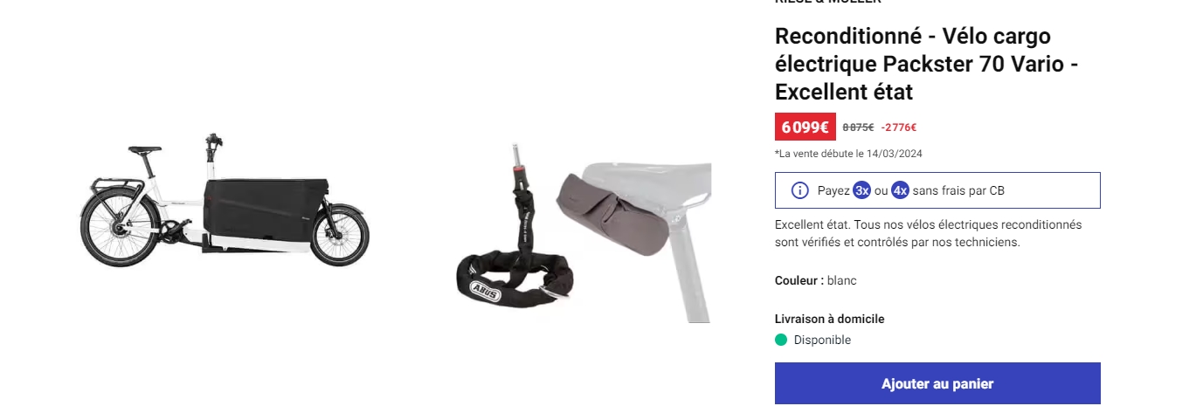Click the Packster 70 Vario product title
The width and height of the screenshot is (1203, 413).
click(926, 64)
